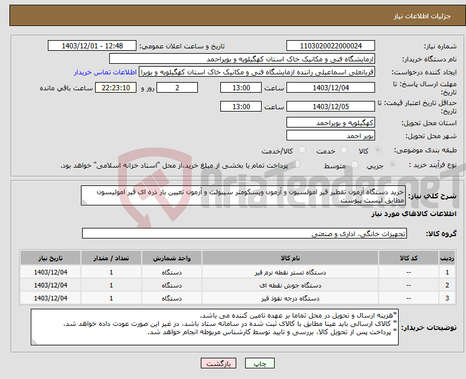
Task: Click the unit cell of row 2
Action: pos(172,285)
